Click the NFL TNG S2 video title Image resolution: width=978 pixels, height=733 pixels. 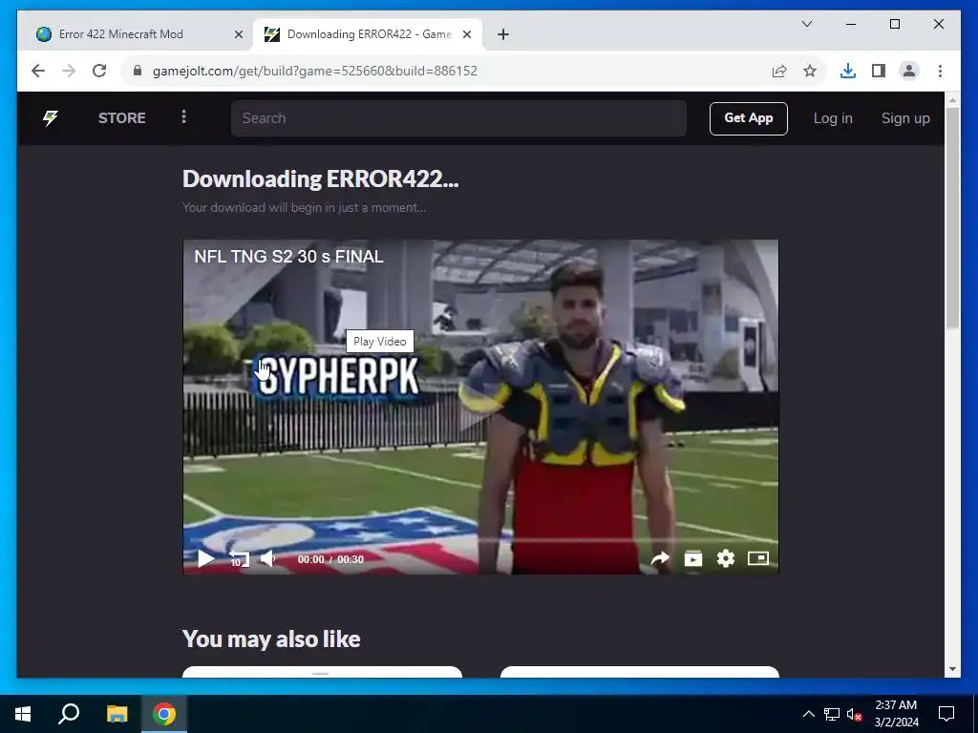click(x=288, y=257)
